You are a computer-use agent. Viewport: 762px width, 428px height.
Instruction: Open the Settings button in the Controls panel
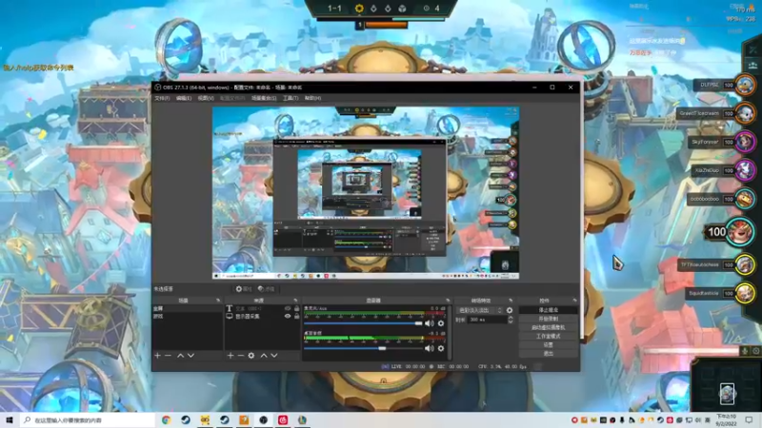coord(549,344)
